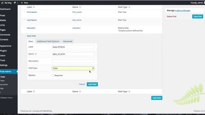Focus the Label input with Date Of Birth
205x115 pixels.
[x=73, y=47]
